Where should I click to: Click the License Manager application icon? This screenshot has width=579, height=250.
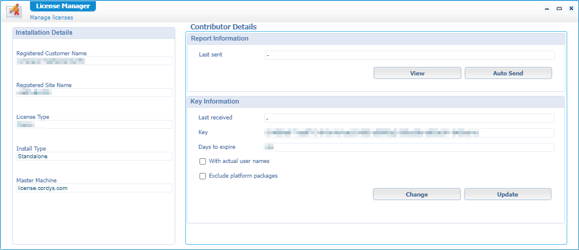click(14, 11)
